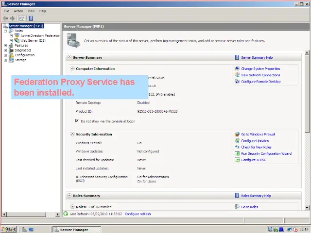This screenshot has width=311, height=233.
Task: Open the Action menu
Action: click(x=18, y=11)
